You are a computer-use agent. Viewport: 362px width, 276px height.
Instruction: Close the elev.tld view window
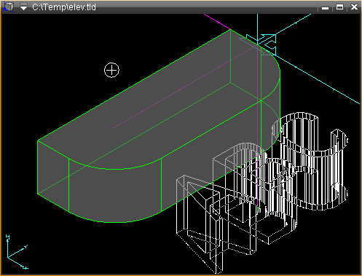pyautogui.click(x=354, y=7)
